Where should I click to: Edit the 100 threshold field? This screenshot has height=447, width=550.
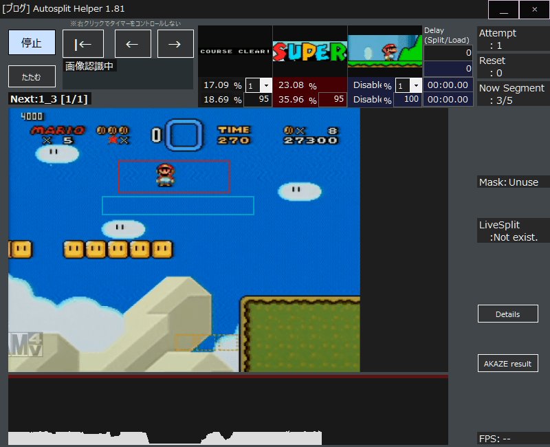coord(408,99)
